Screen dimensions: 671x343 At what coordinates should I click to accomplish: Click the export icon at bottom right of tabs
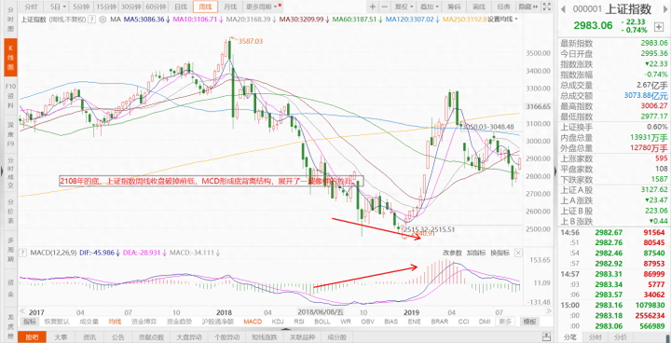point(546,336)
